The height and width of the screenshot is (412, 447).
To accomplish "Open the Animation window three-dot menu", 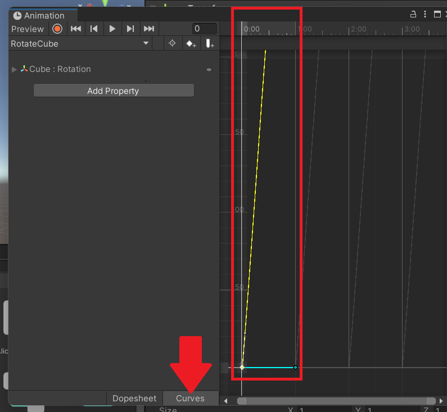I will pyautogui.click(x=425, y=15).
